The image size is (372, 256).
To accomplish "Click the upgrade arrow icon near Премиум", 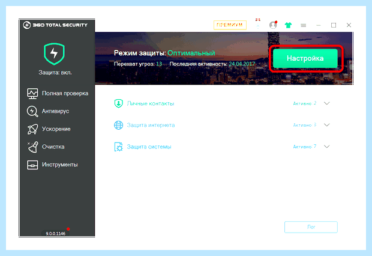I will [258, 24].
